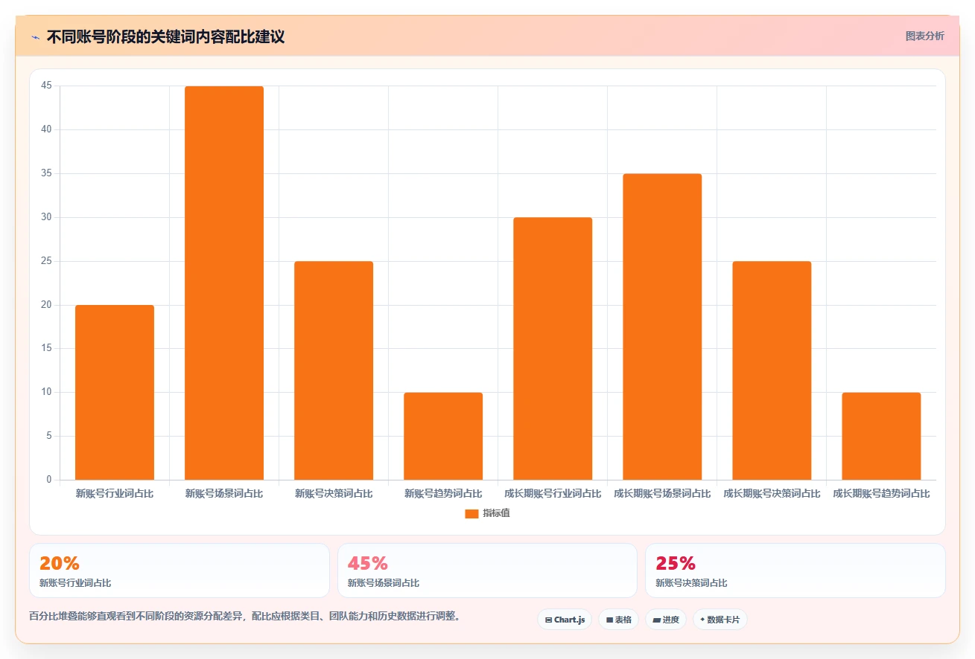Click the 20% 新账号行业词占比 stat card

(x=180, y=570)
